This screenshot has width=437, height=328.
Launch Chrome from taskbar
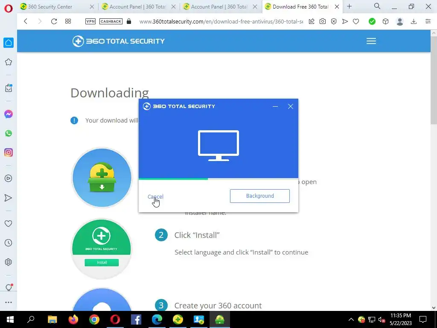[x=94, y=319]
